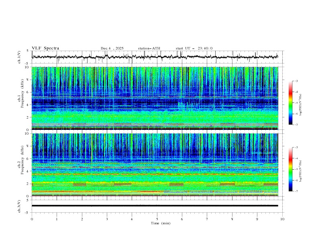318x246 pixels.
Task: Click the "6" kHz tick on ch.2 frequency axis
Action: 28,159
